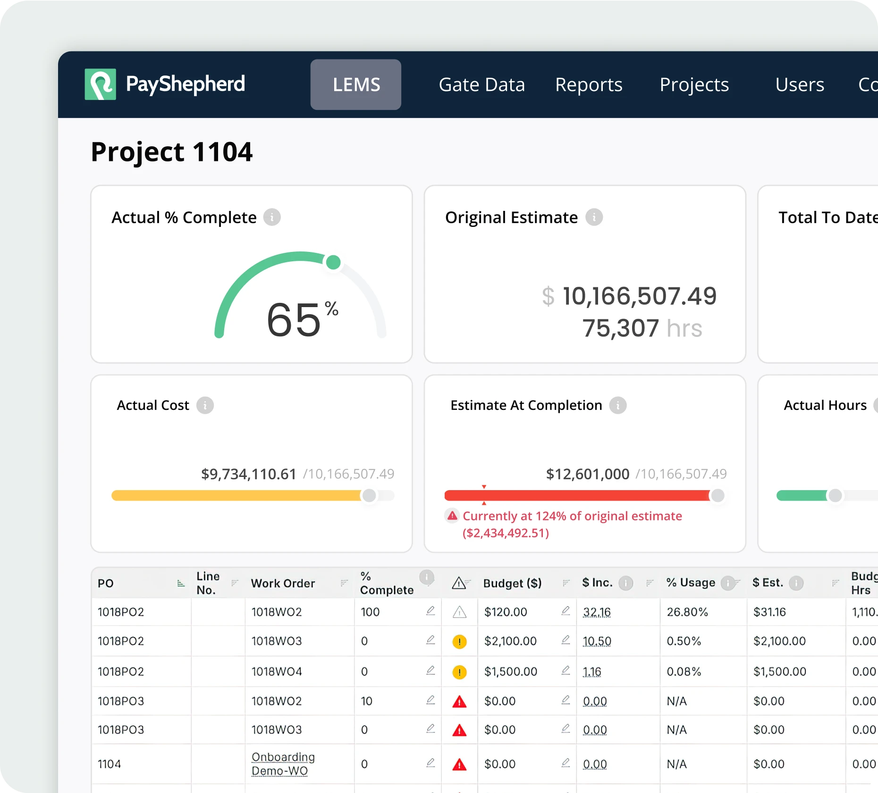Click info icon in $ Inc. column header
The image size is (878, 793).
click(625, 583)
